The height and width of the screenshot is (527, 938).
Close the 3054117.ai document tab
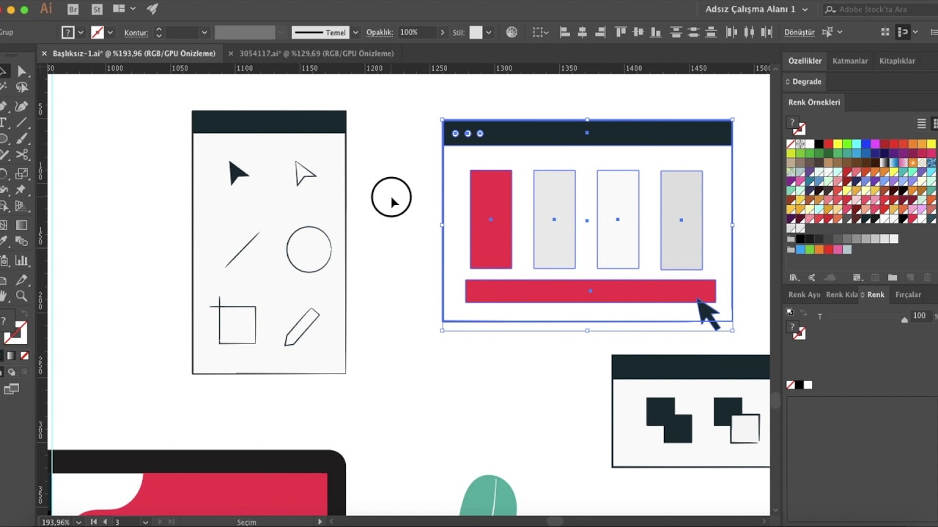(232, 53)
